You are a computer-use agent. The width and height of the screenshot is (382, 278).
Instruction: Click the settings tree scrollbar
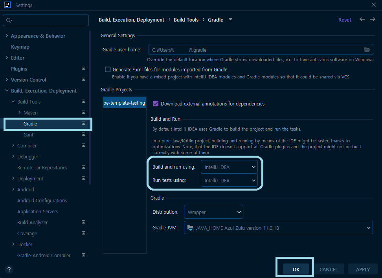(x=90, y=107)
